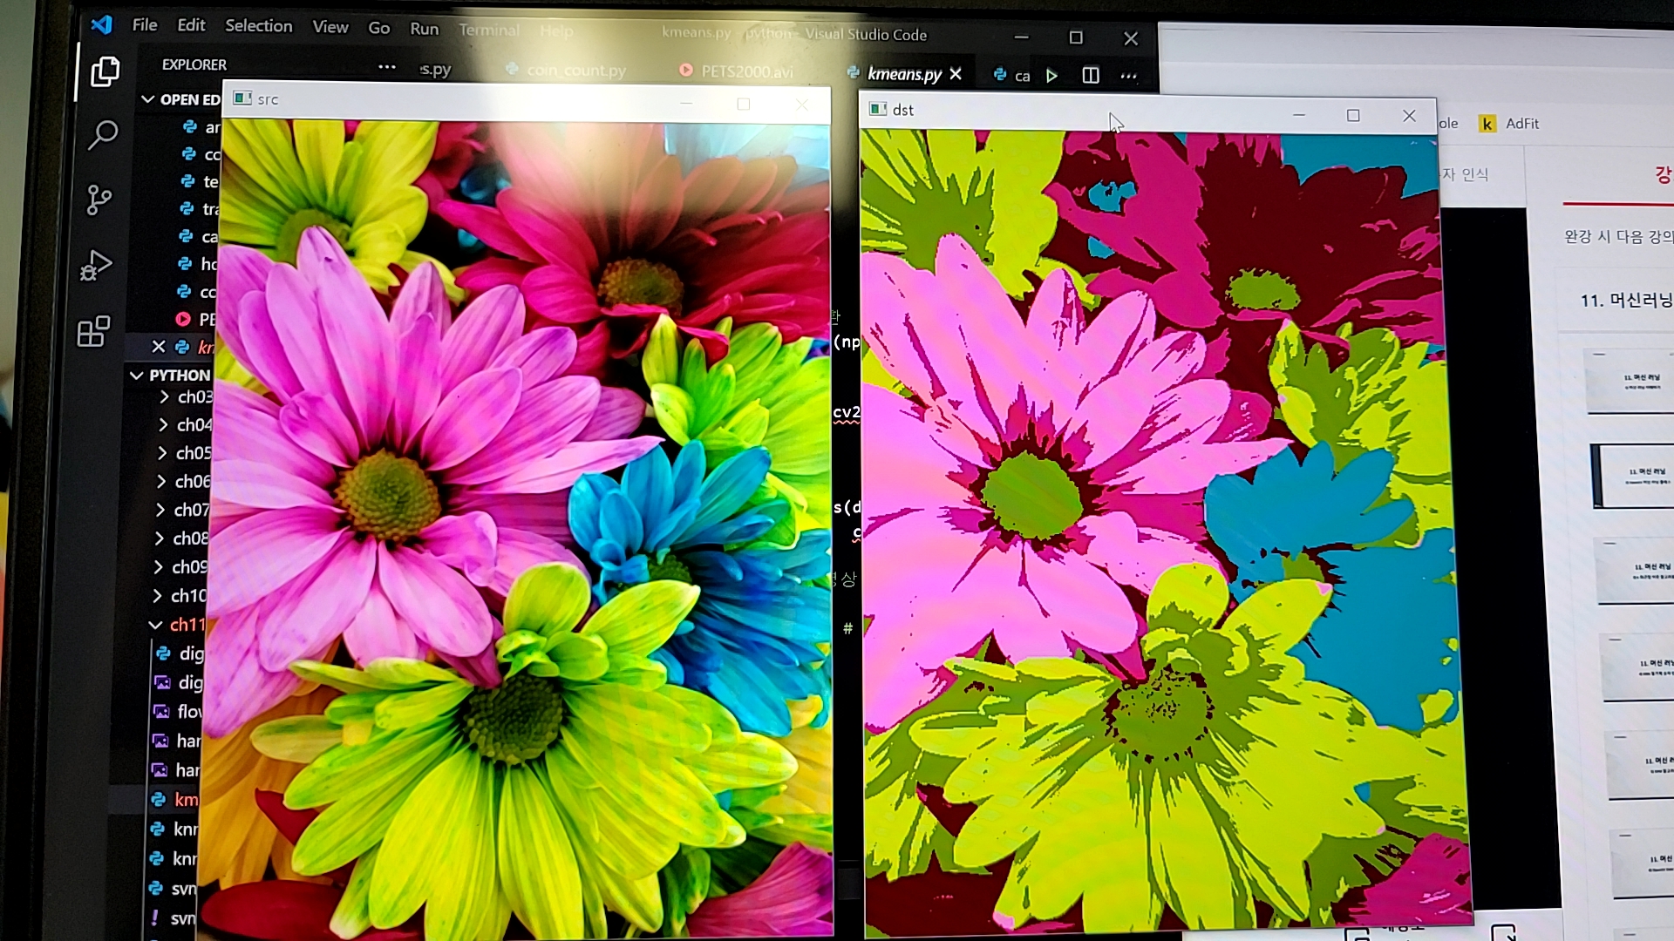The width and height of the screenshot is (1674, 941).
Task: Open the Explorer view icon
Action: point(105,71)
